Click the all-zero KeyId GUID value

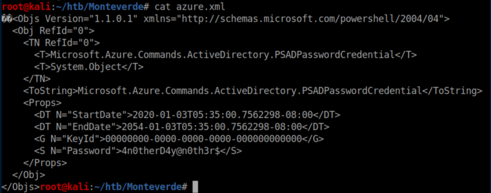204,139
